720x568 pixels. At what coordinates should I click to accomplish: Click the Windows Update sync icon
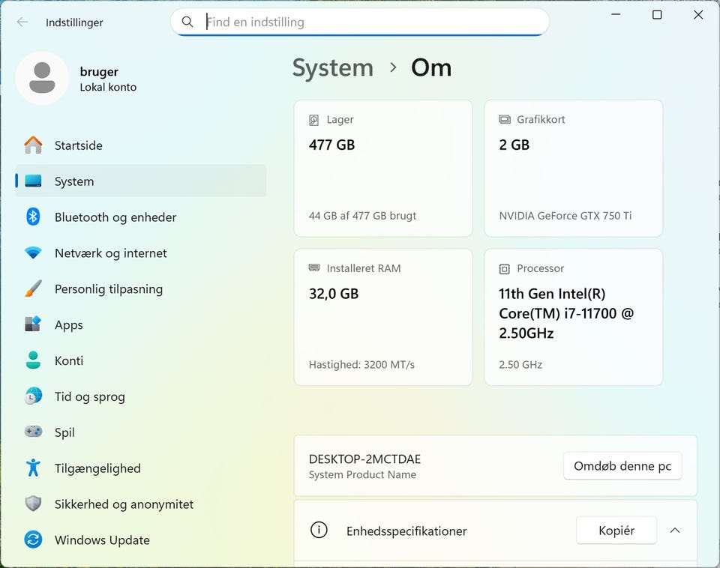(33, 540)
